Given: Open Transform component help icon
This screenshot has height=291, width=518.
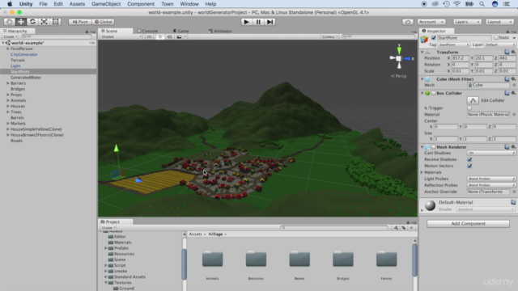Looking at the screenshot, I should [x=507, y=52].
